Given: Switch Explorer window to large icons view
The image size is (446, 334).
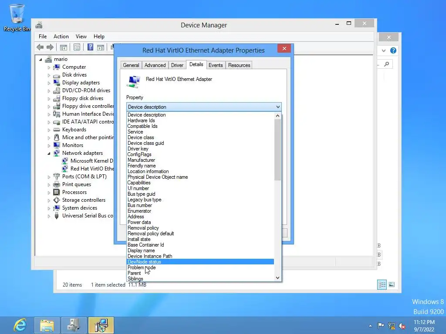Looking at the screenshot, I should point(392,284).
